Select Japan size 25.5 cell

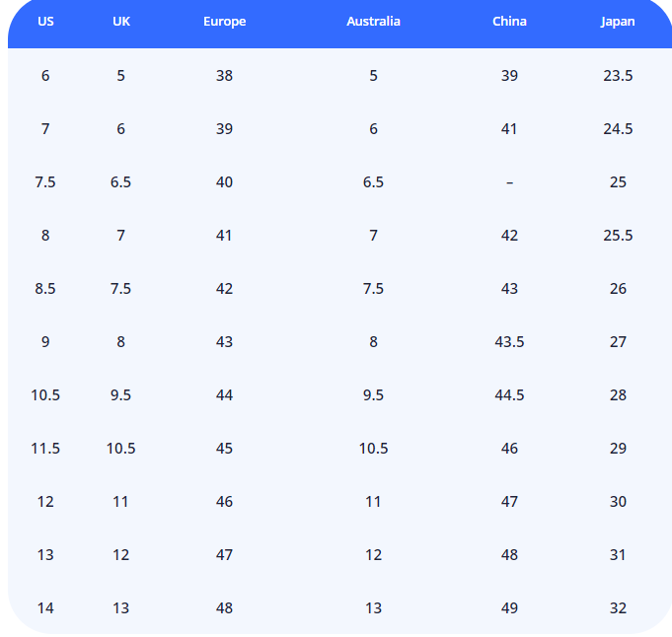point(618,236)
